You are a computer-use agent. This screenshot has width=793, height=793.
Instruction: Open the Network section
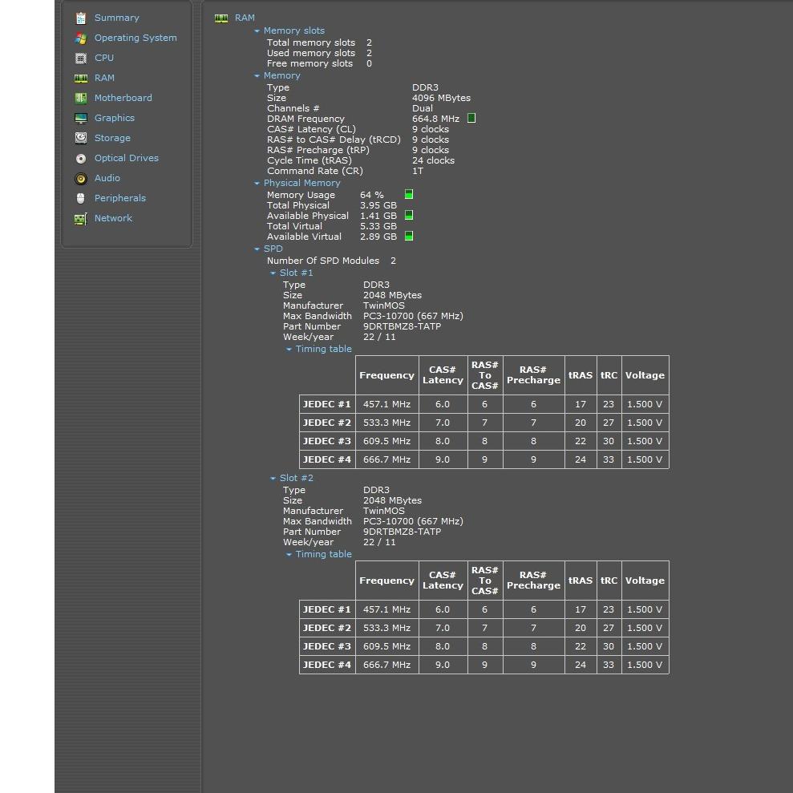tap(113, 218)
